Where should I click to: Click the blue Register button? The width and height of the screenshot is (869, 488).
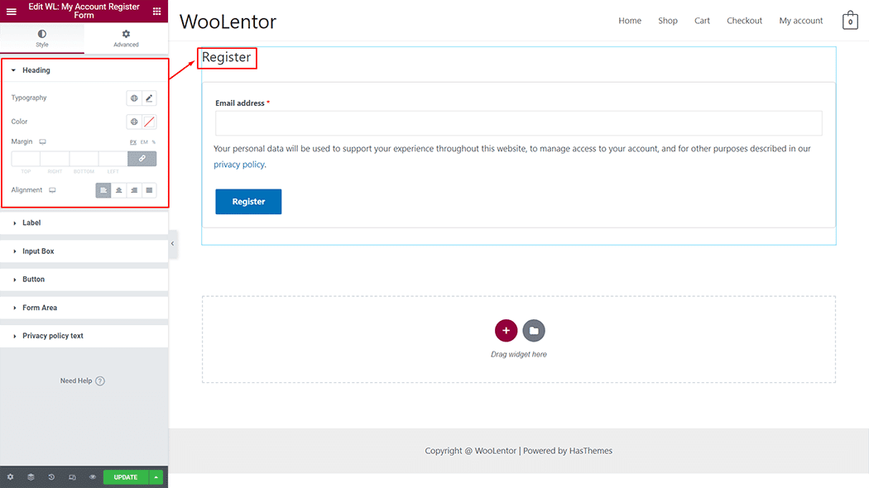(x=248, y=202)
